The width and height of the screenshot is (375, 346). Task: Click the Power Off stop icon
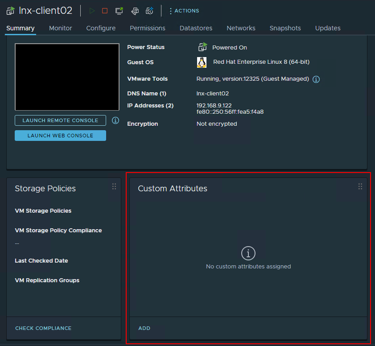tap(105, 11)
